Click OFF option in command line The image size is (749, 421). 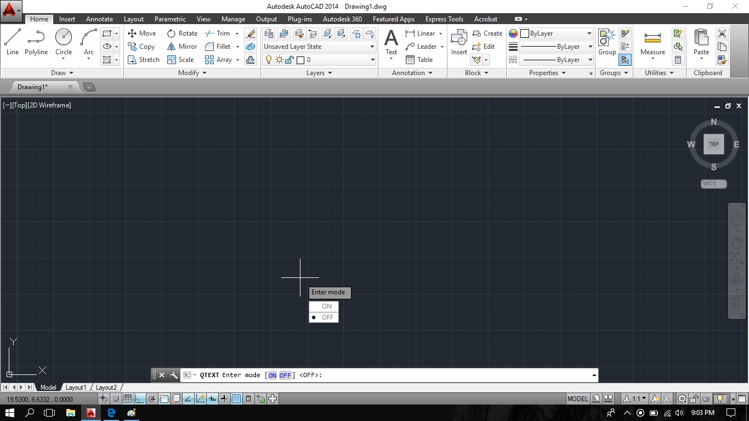tap(285, 376)
